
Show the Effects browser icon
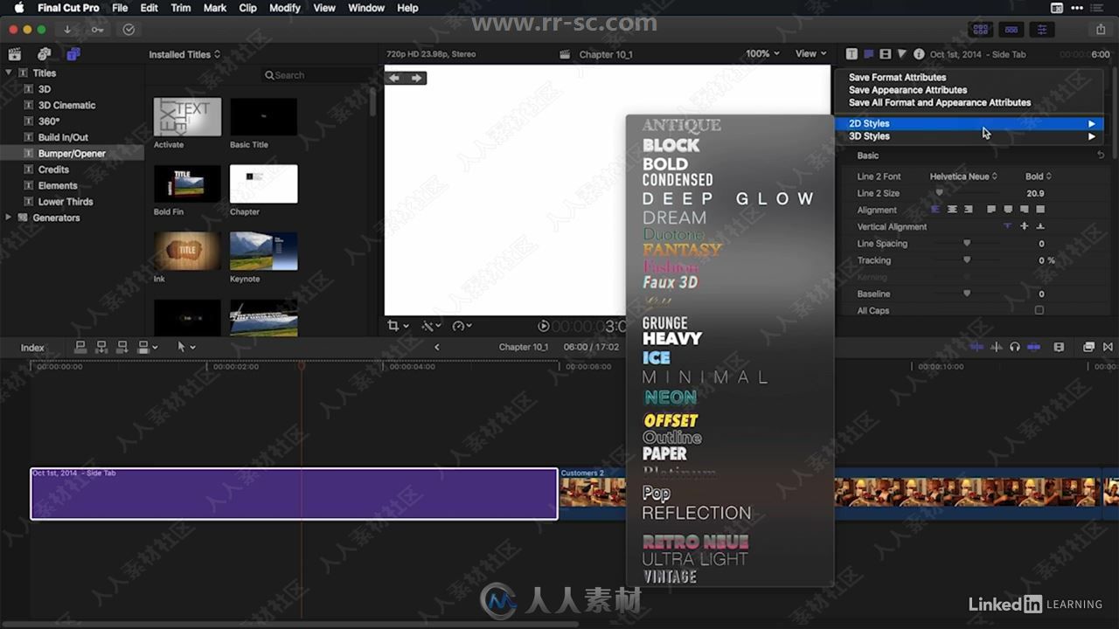(x=1088, y=347)
